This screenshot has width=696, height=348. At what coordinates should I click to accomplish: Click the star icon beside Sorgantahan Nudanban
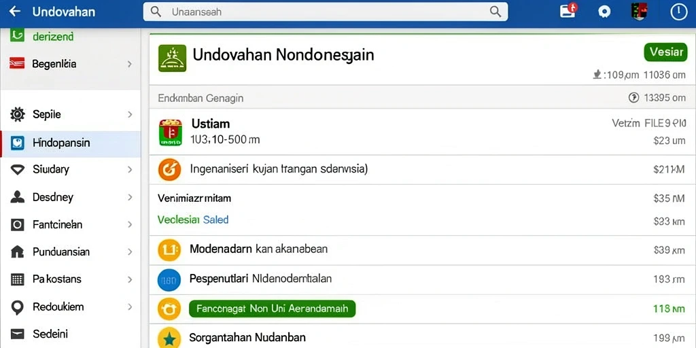point(169,338)
